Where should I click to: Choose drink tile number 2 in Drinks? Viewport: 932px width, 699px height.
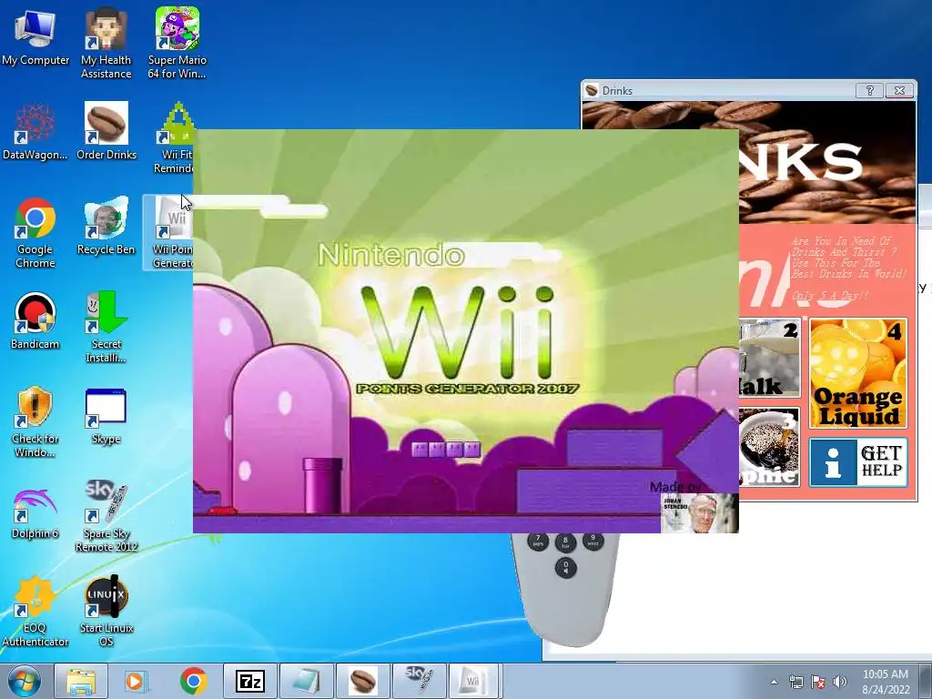tap(769, 359)
